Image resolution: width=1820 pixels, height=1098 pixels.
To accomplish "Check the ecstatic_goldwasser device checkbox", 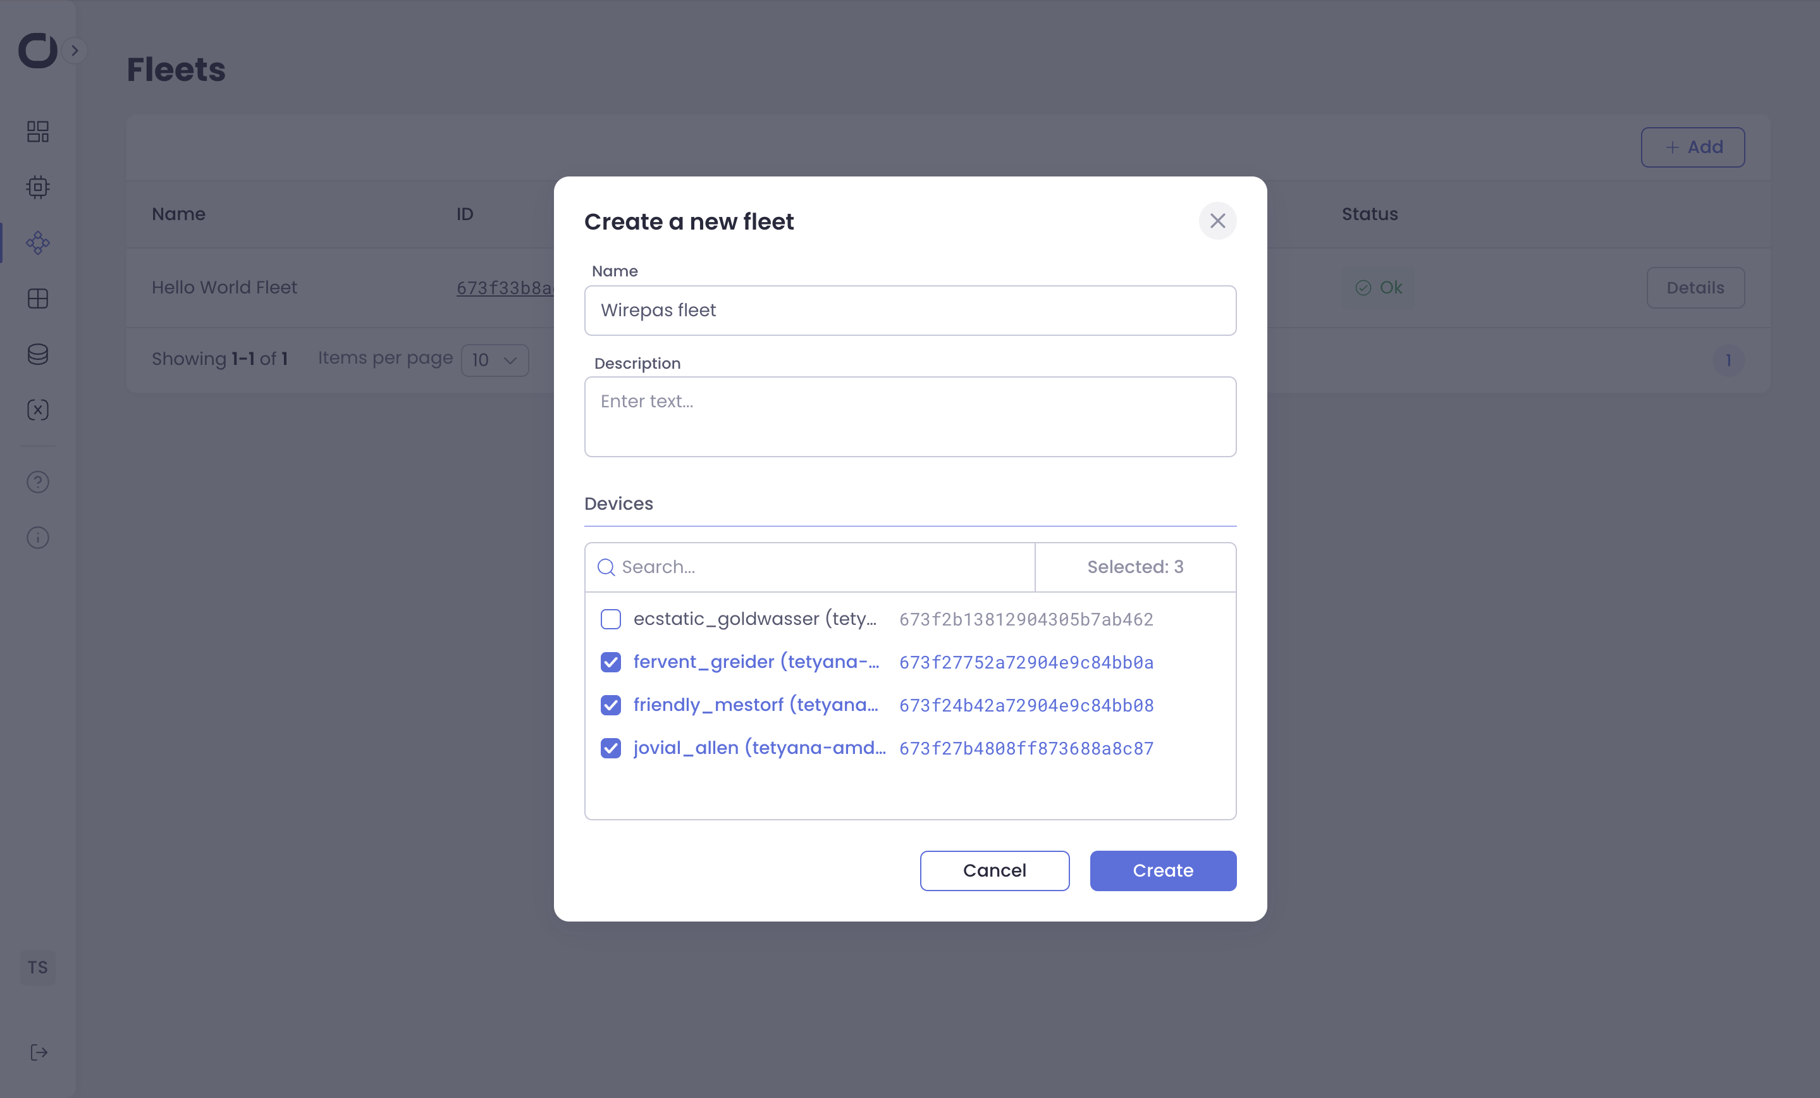I will click(x=610, y=619).
